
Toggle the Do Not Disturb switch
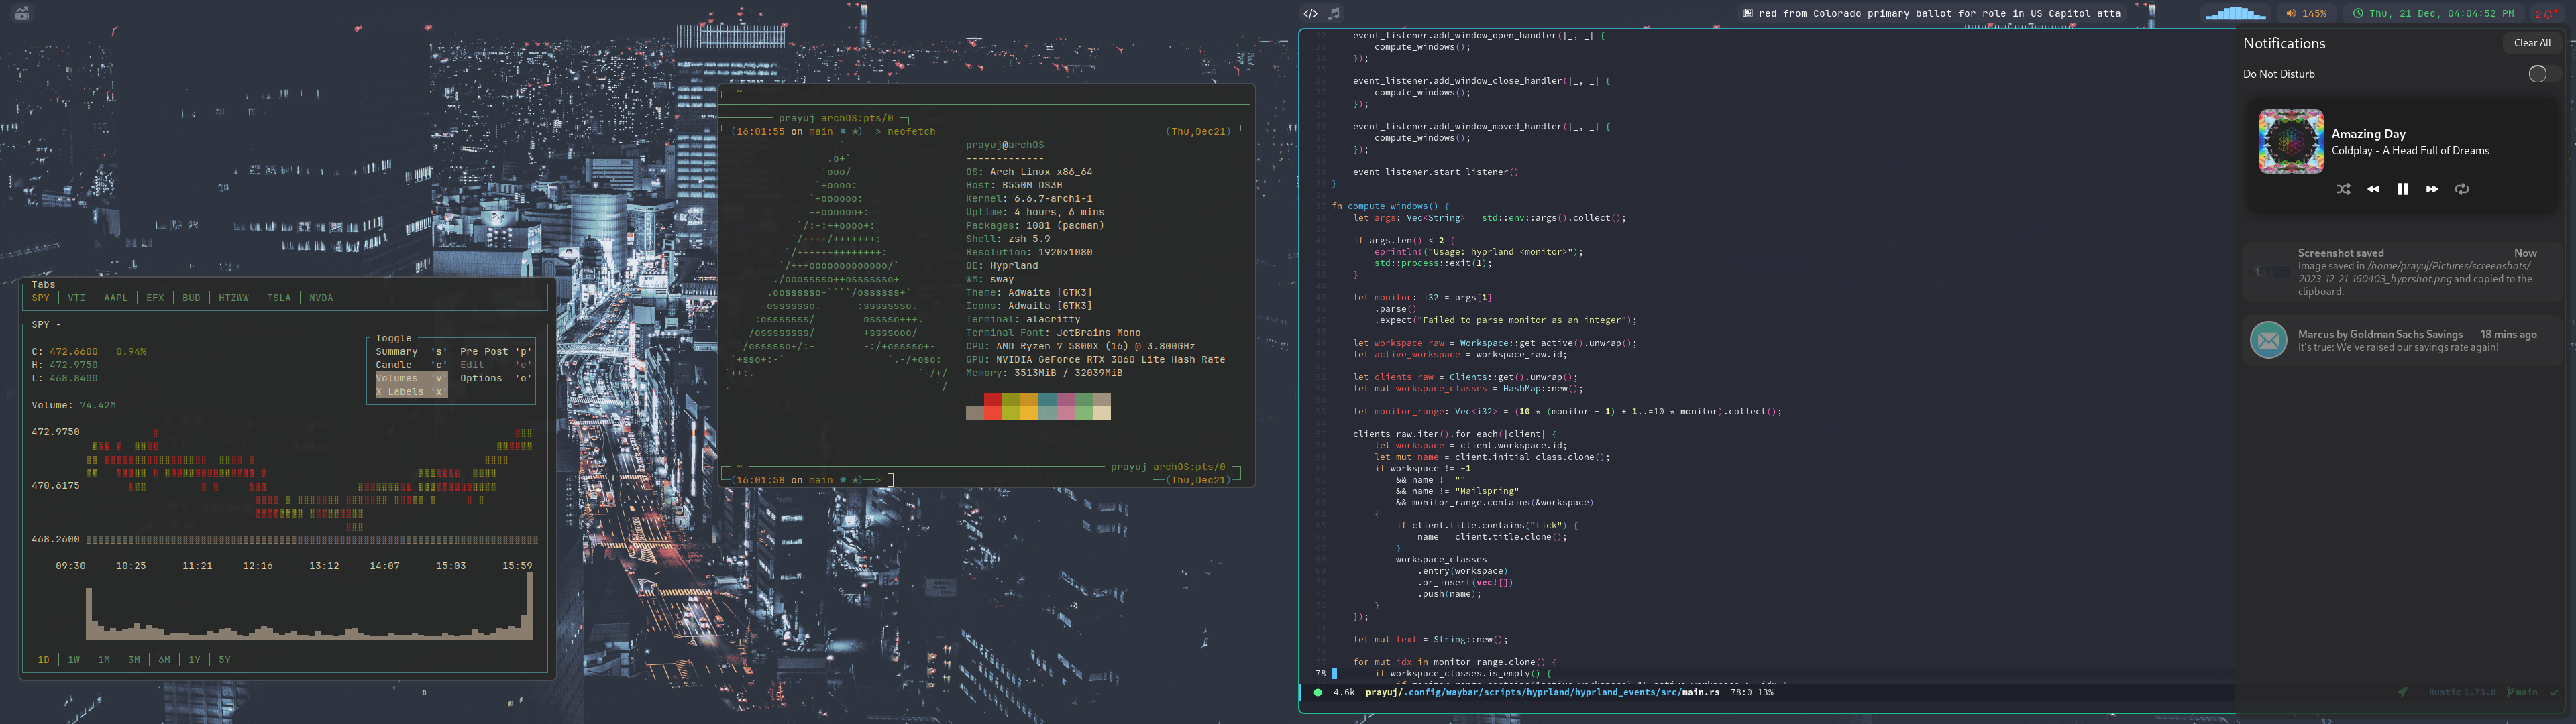tap(2544, 74)
